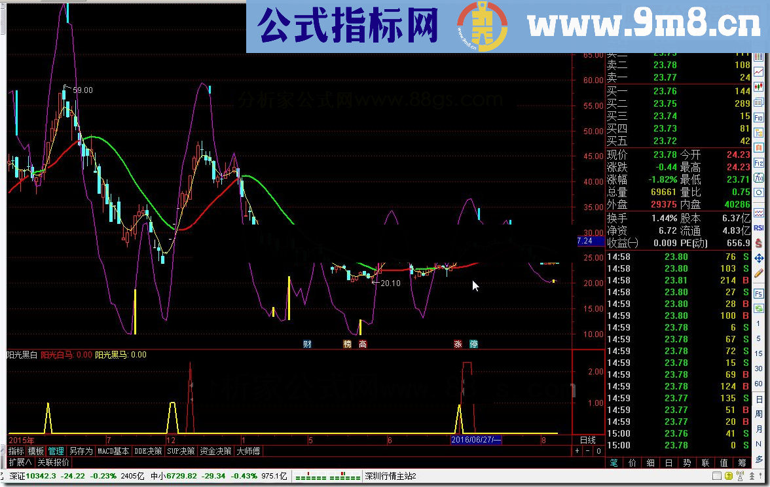Click 大师傅 in the bottom indicator bar
The width and height of the screenshot is (770, 487).
coord(249,451)
